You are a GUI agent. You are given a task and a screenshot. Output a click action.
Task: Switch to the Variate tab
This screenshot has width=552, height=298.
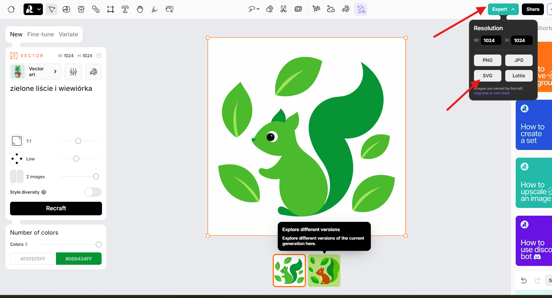click(x=68, y=34)
